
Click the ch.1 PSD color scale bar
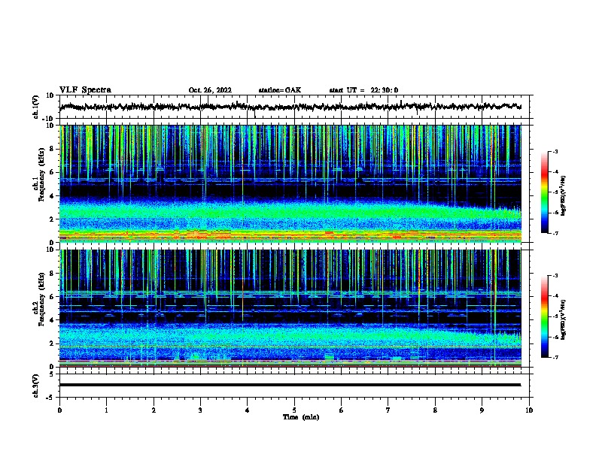[544, 192]
